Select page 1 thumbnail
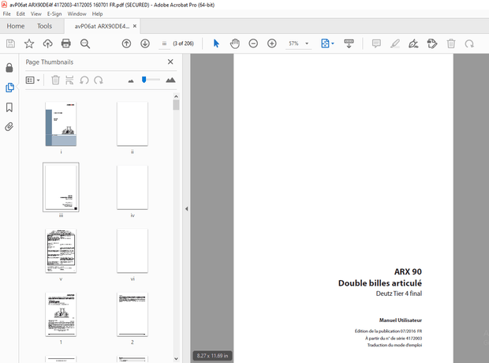 tap(61, 315)
